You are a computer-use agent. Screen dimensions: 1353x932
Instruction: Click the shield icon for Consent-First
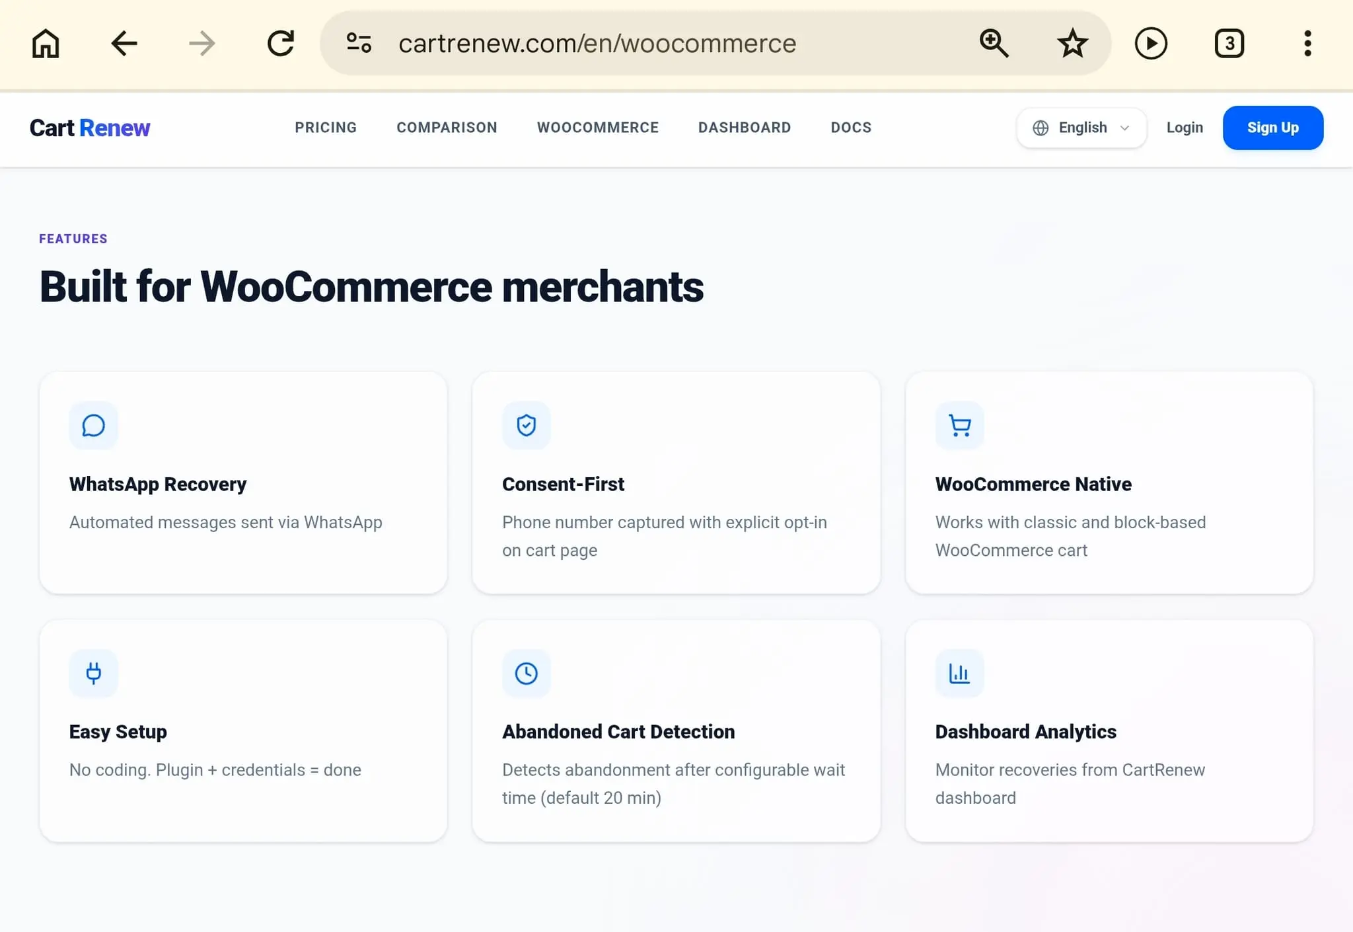(x=527, y=426)
